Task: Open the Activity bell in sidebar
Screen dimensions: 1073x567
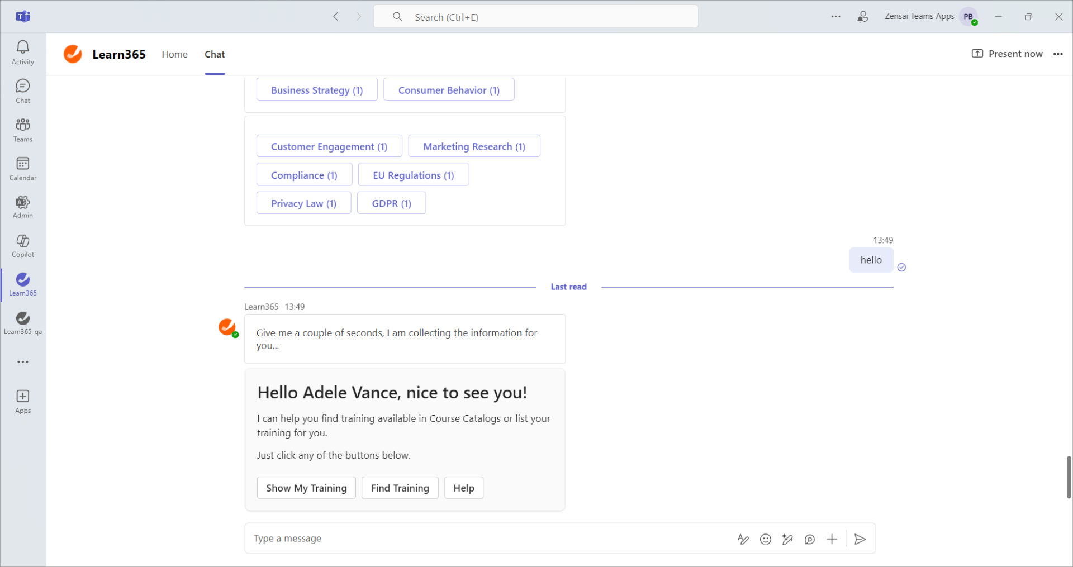Action: 23,53
